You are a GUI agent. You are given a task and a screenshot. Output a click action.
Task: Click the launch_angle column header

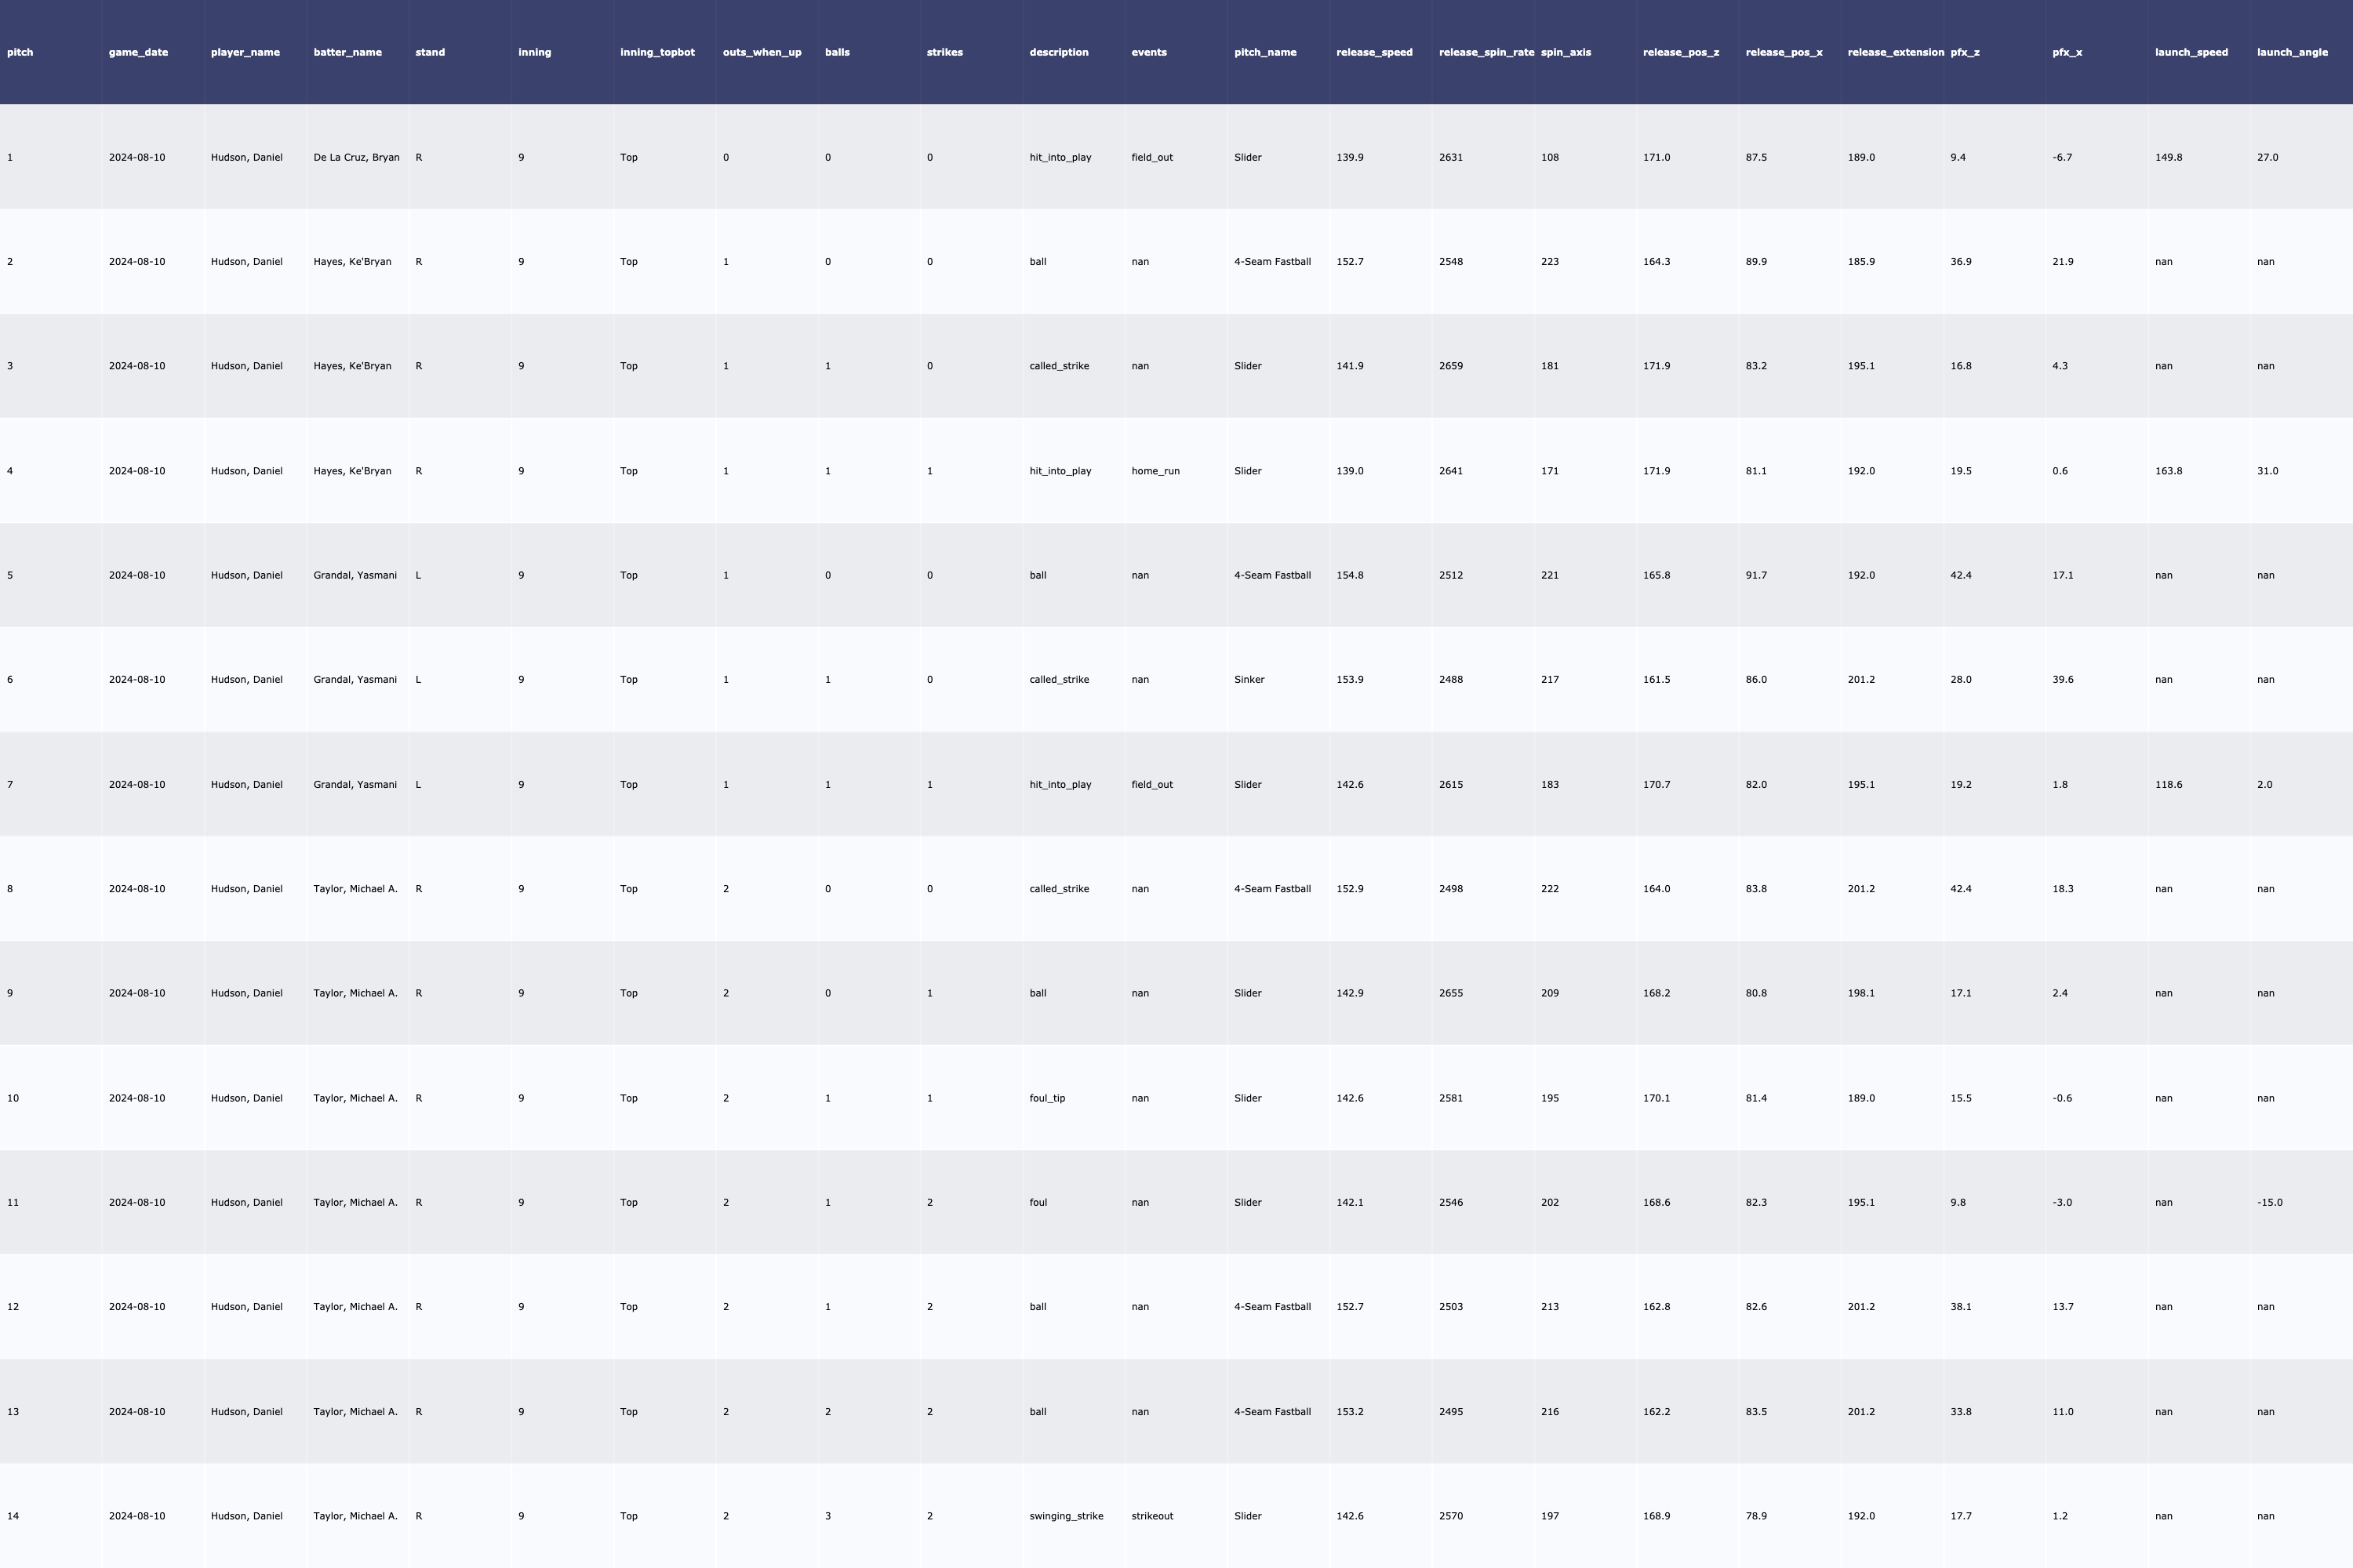pyautogui.click(x=2292, y=52)
